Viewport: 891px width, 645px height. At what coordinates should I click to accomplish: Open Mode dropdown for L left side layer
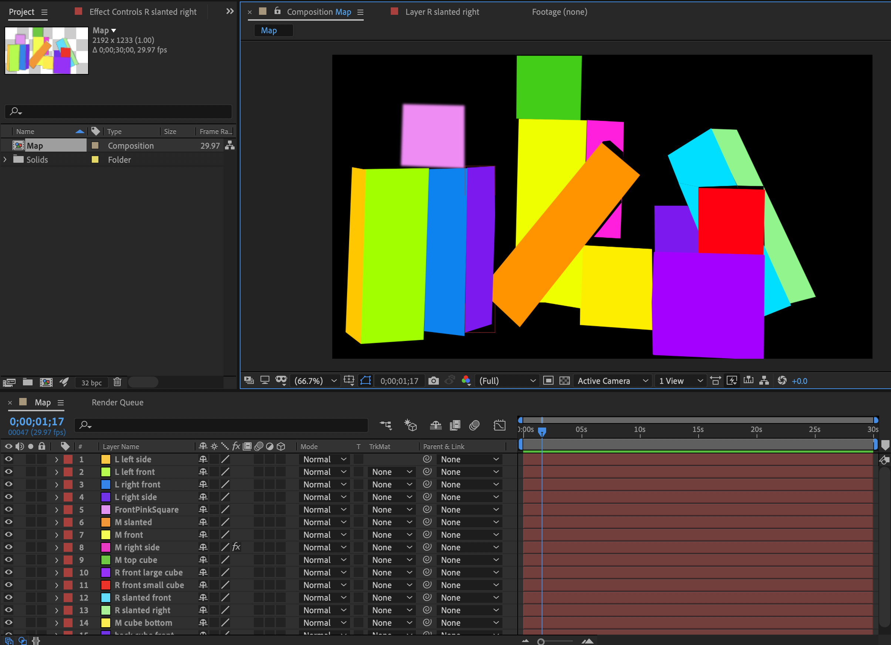(325, 459)
